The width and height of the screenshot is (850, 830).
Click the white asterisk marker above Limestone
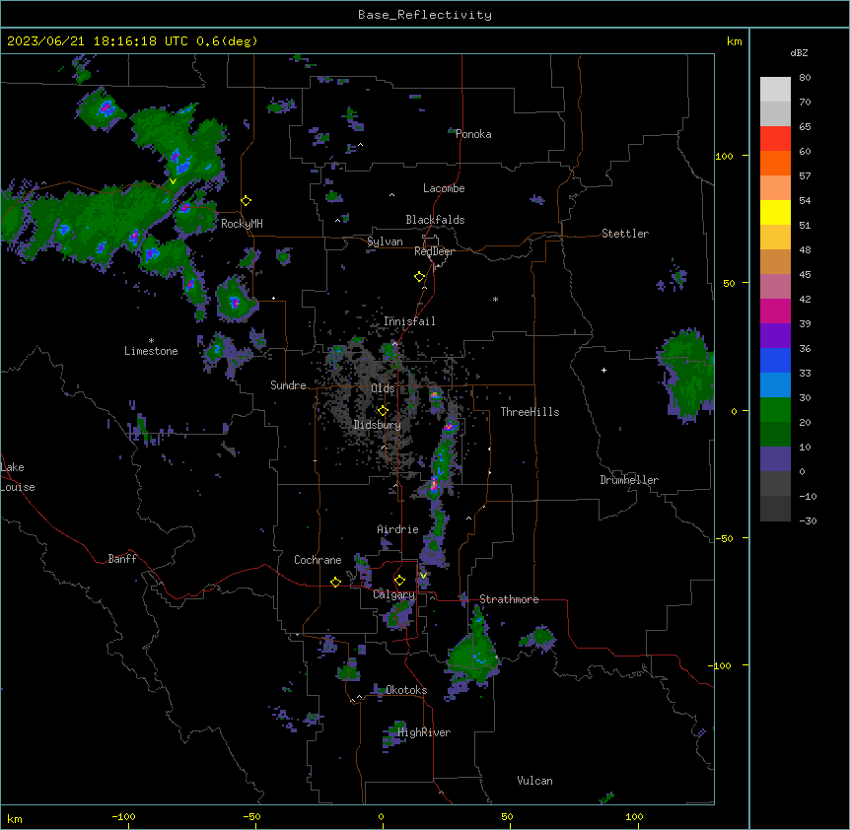coord(151,341)
